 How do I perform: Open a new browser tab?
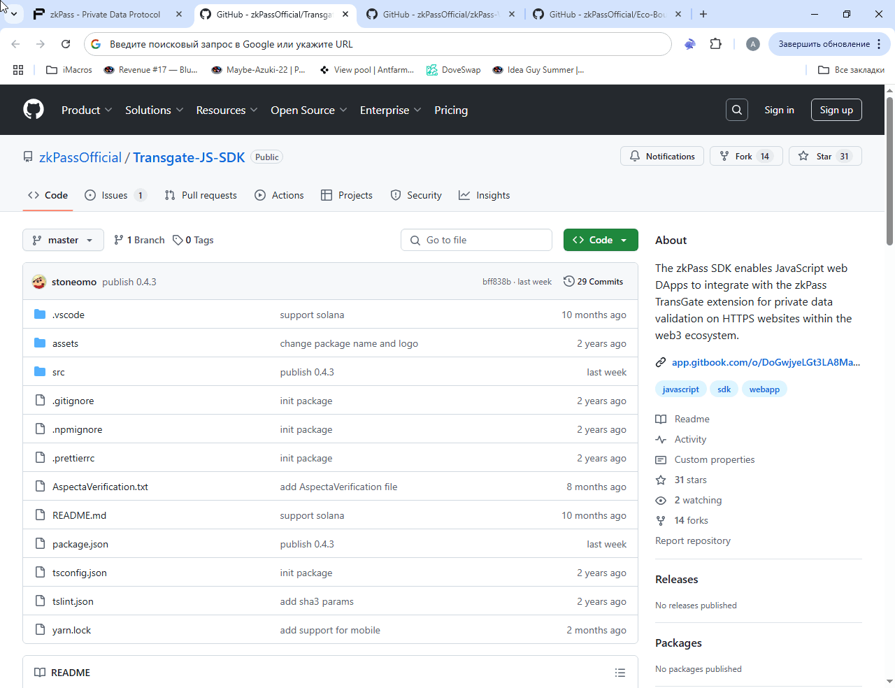pyautogui.click(x=703, y=14)
